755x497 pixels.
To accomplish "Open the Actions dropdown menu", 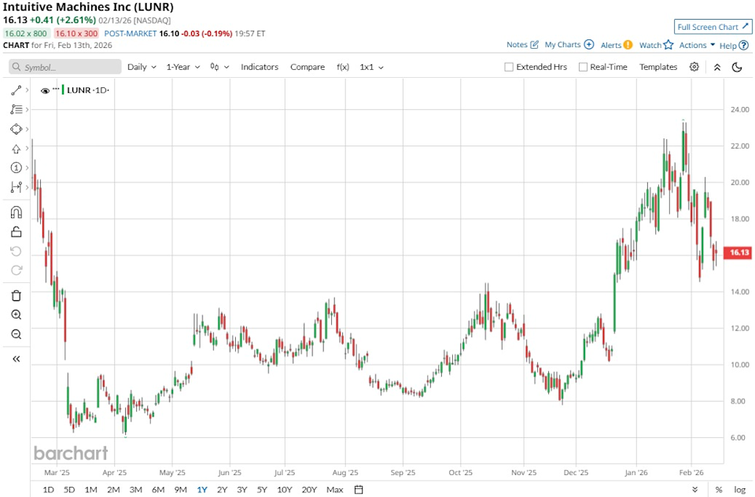I will point(697,45).
